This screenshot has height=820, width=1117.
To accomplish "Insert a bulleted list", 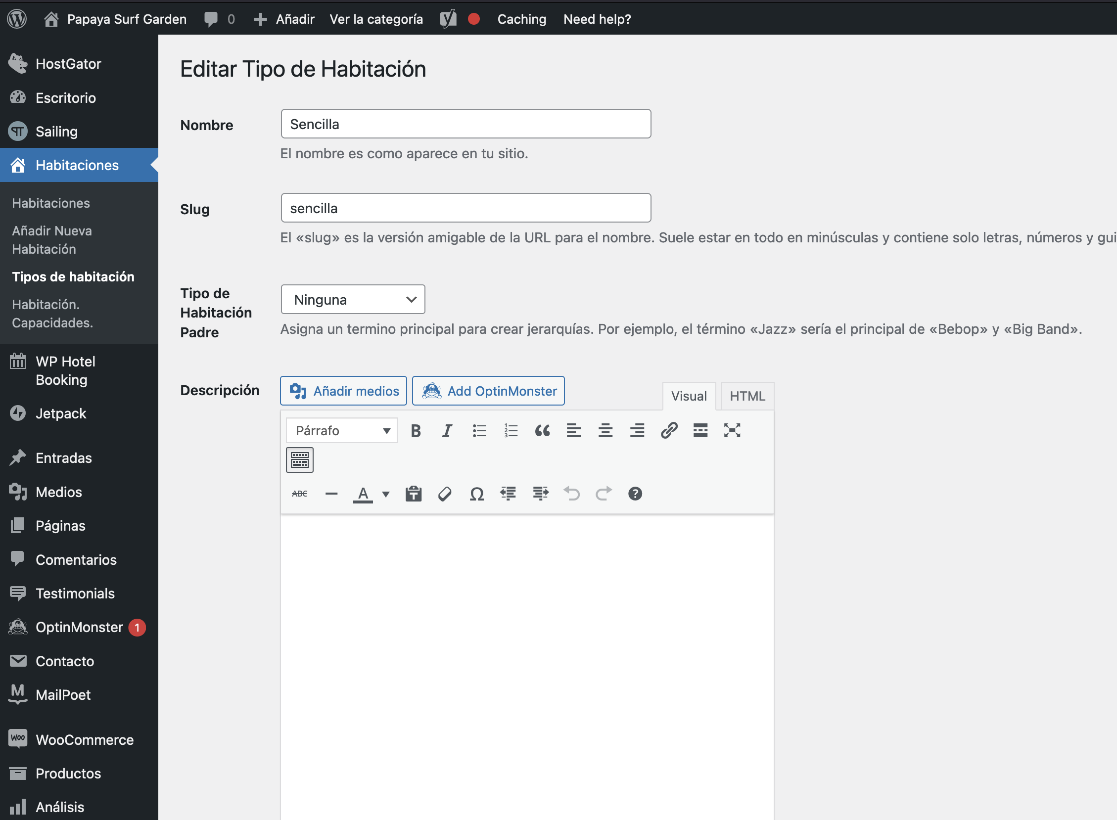I will tap(479, 431).
